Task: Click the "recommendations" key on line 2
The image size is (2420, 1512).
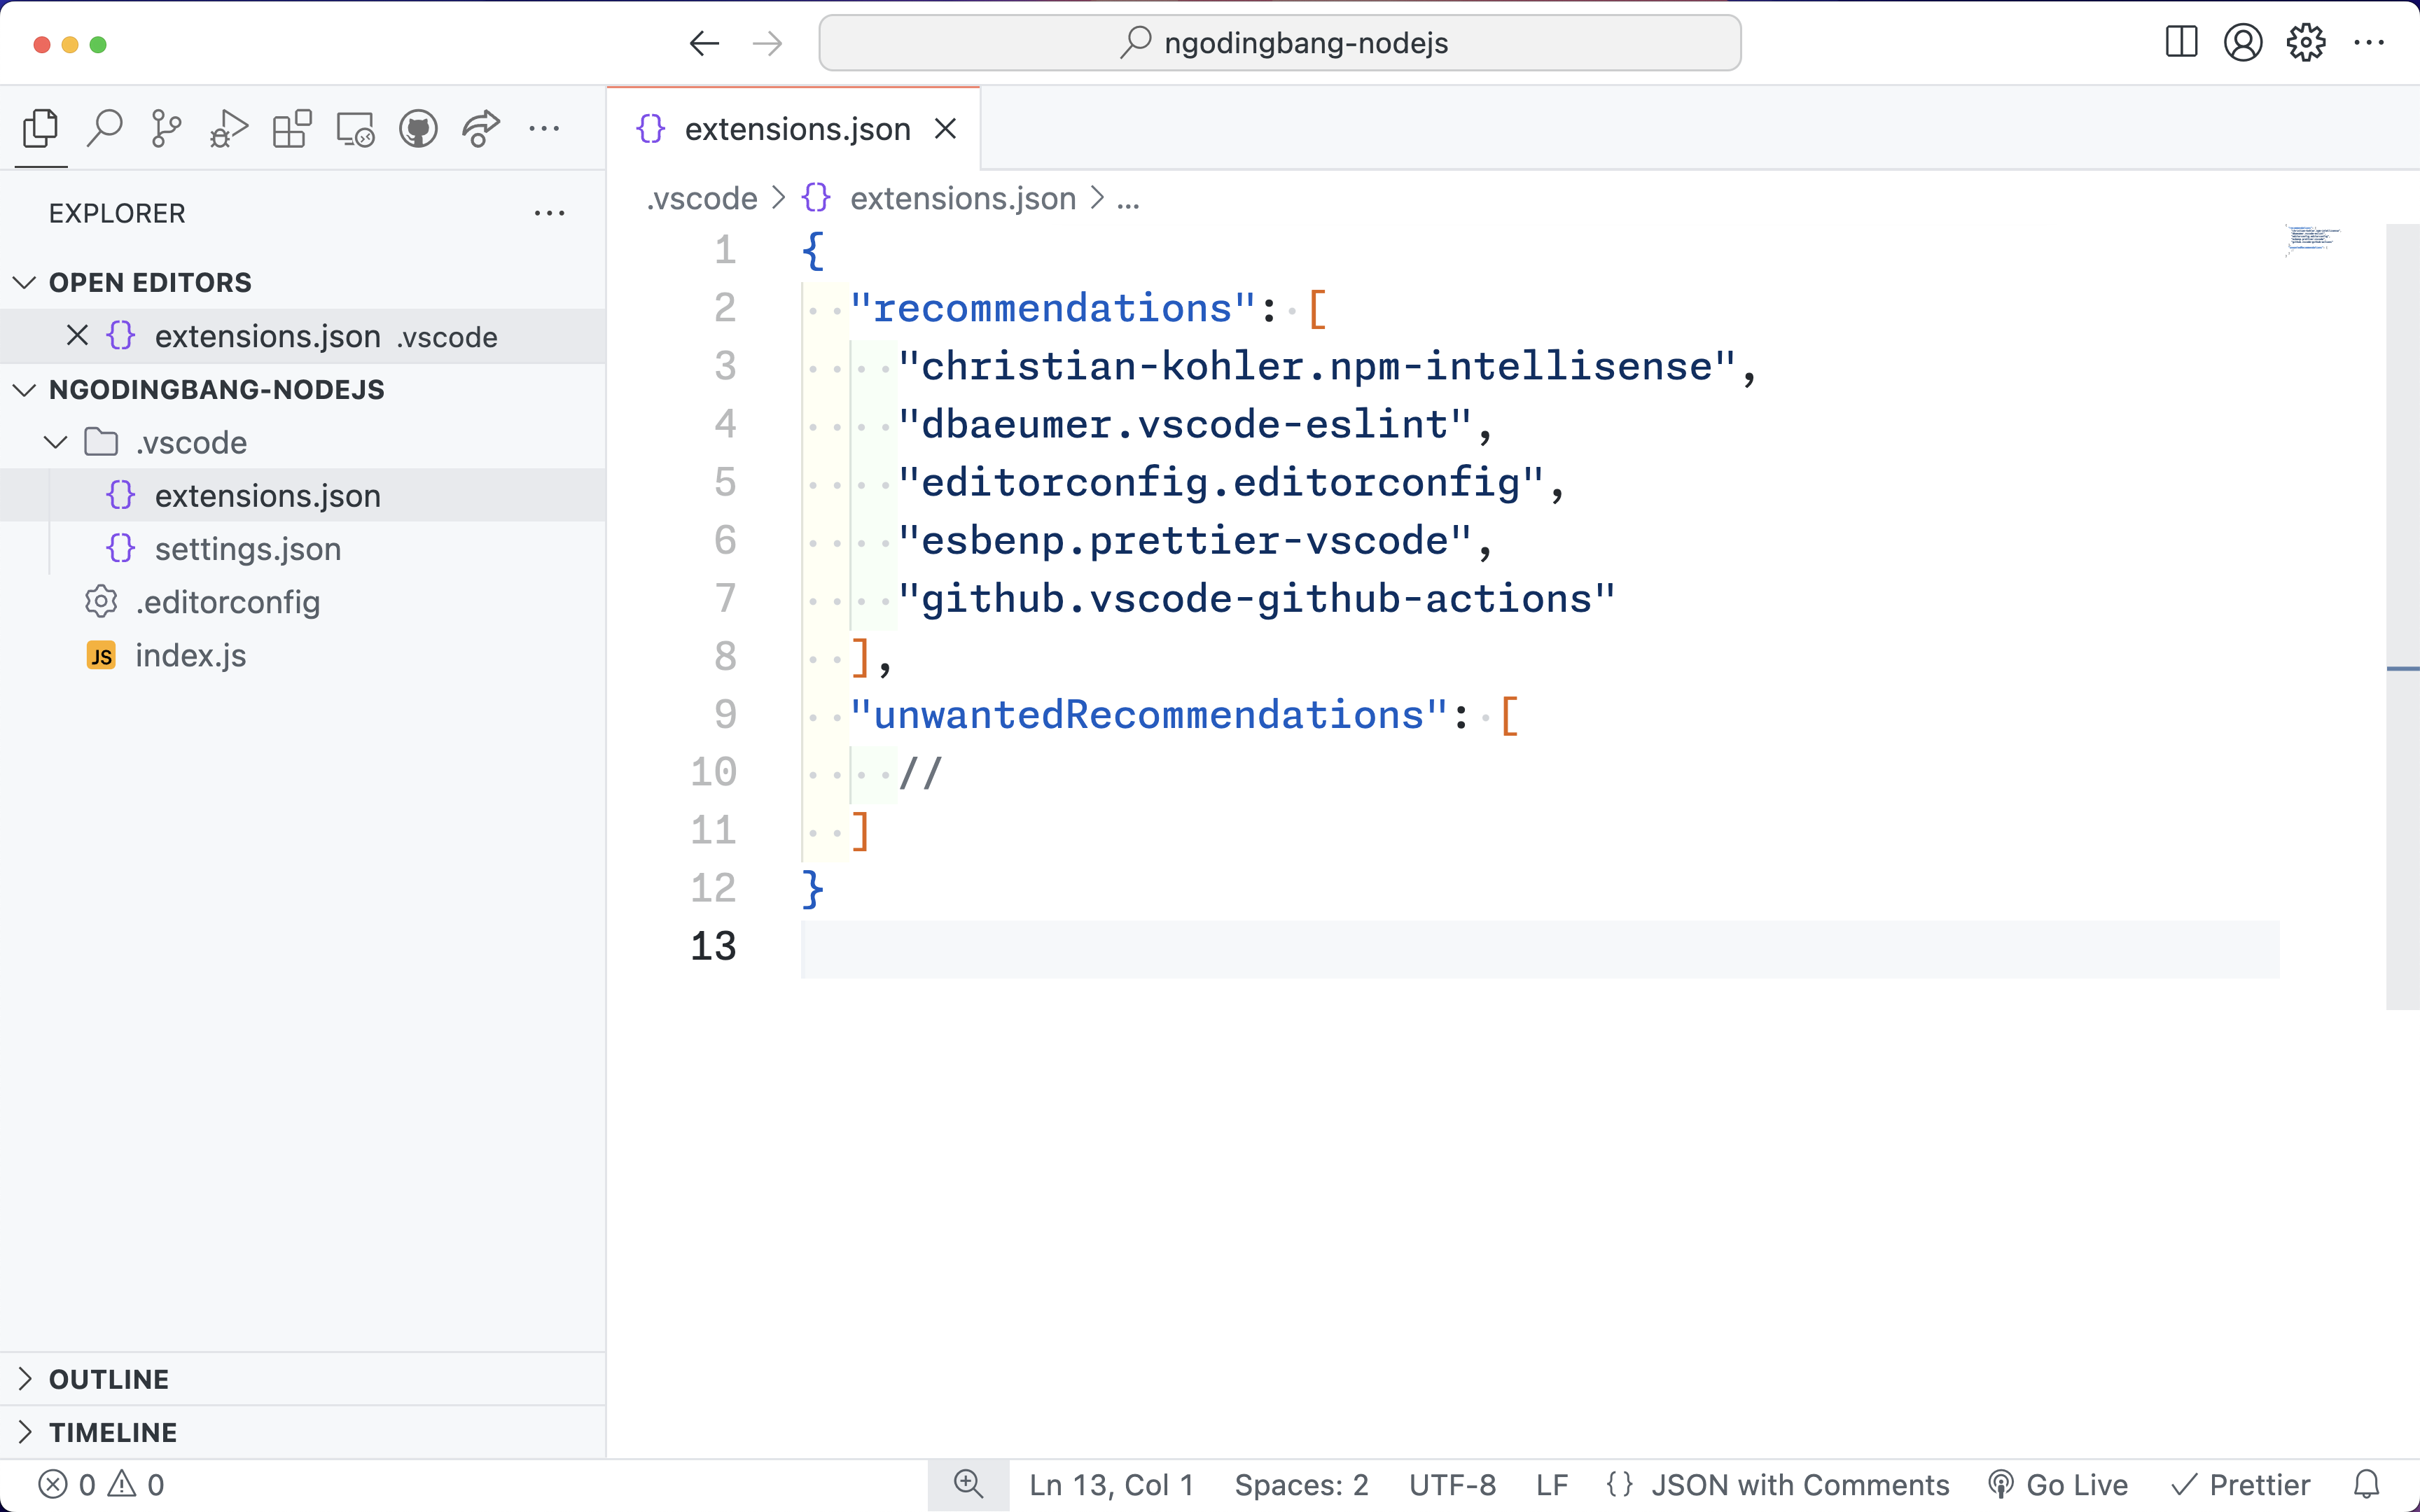Action: point(1052,308)
